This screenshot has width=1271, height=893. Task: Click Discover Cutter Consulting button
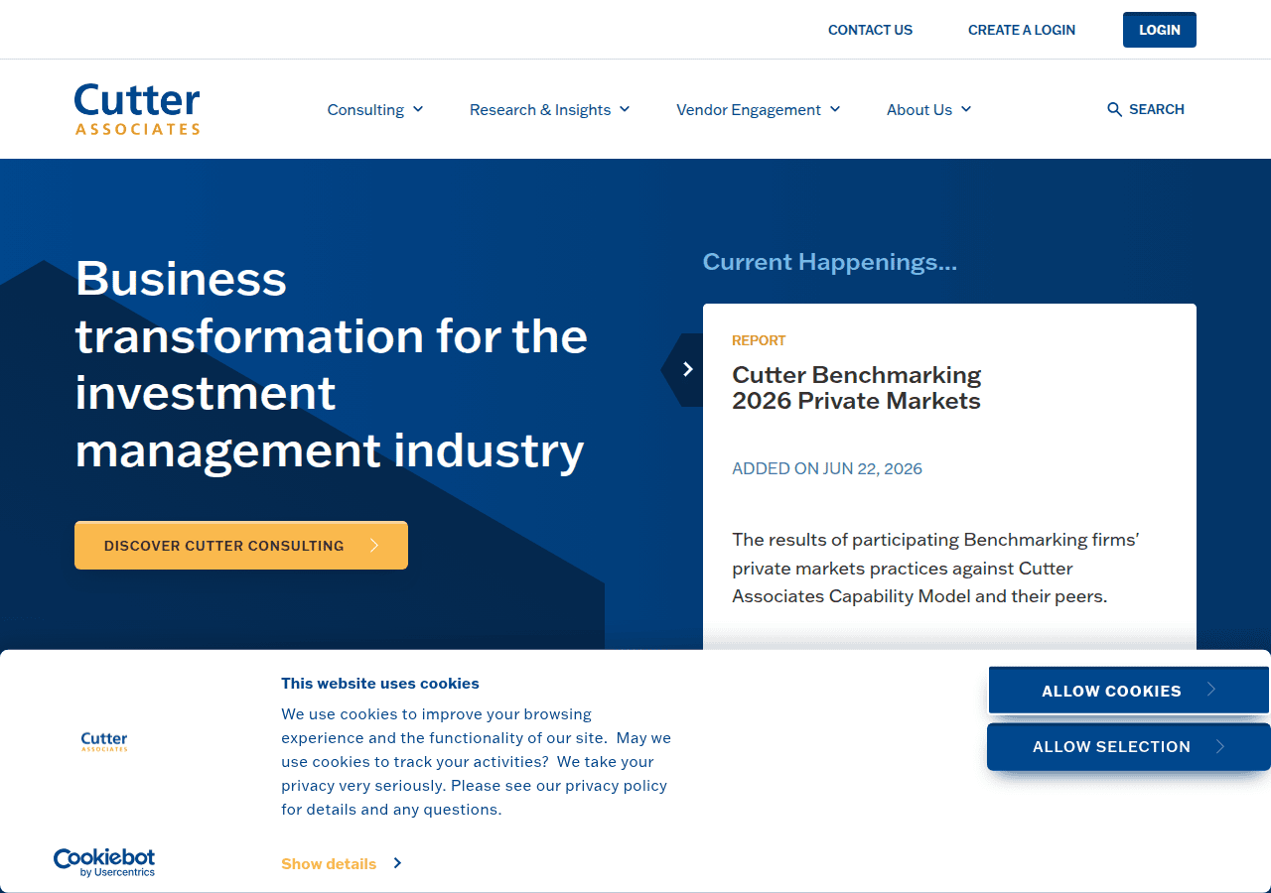241,545
